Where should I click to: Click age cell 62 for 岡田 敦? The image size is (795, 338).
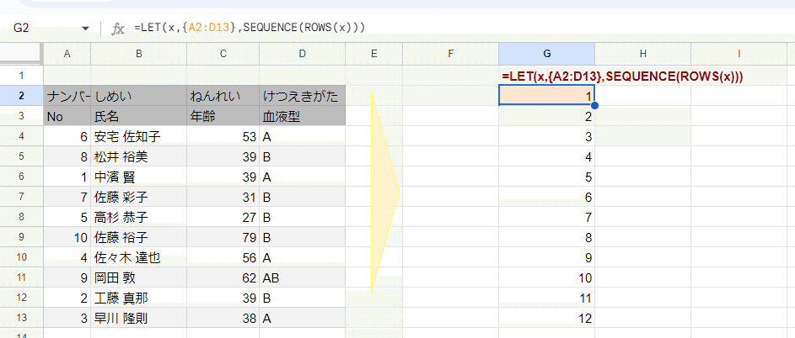223,277
